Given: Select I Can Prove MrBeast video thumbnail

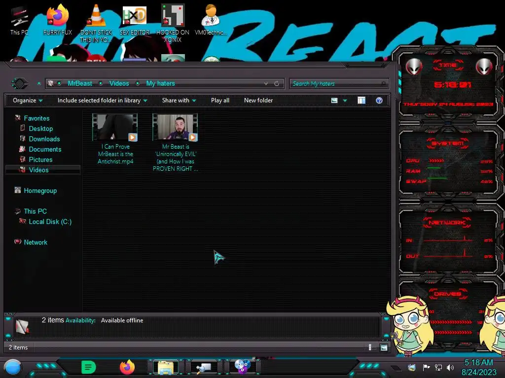Looking at the screenshot, I should pos(115,127).
